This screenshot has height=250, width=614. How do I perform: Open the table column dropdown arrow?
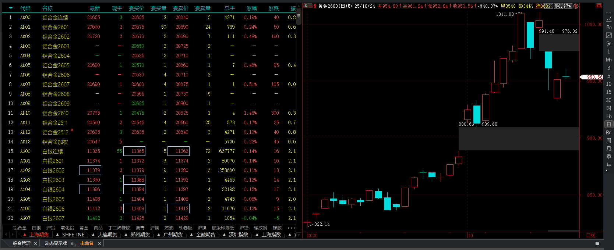11,8
